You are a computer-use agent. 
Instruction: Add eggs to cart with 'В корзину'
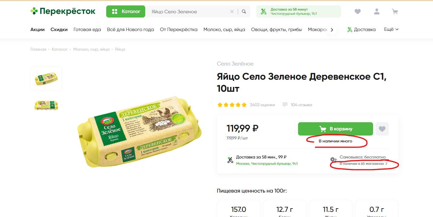(x=335, y=129)
